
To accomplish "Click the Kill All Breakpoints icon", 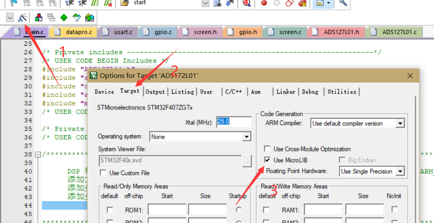I will [302, 3].
